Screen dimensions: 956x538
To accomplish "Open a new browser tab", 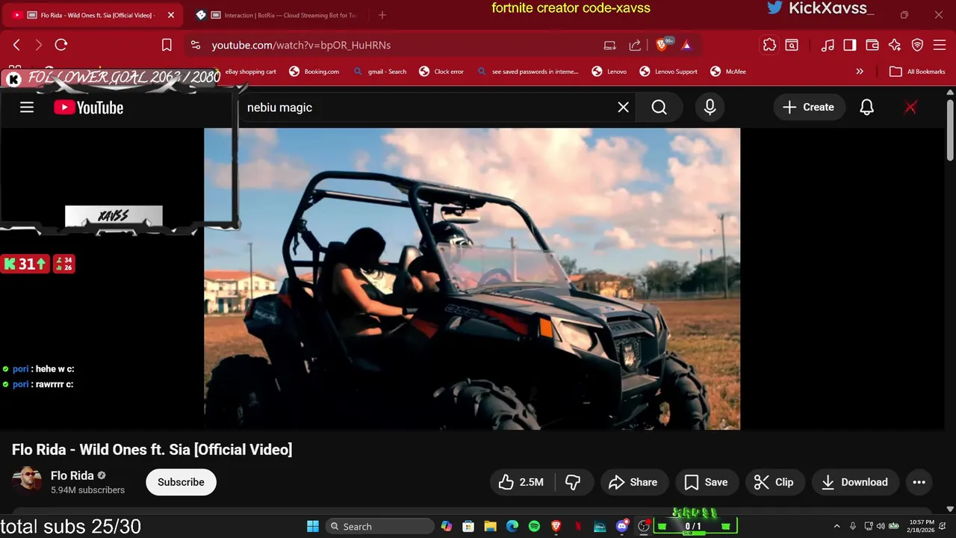I will pyautogui.click(x=382, y=15).
